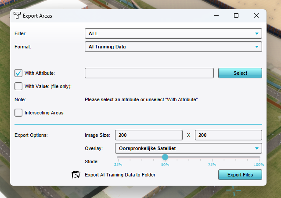Open the Filter dropdown showing ALL

click(173, 33)
